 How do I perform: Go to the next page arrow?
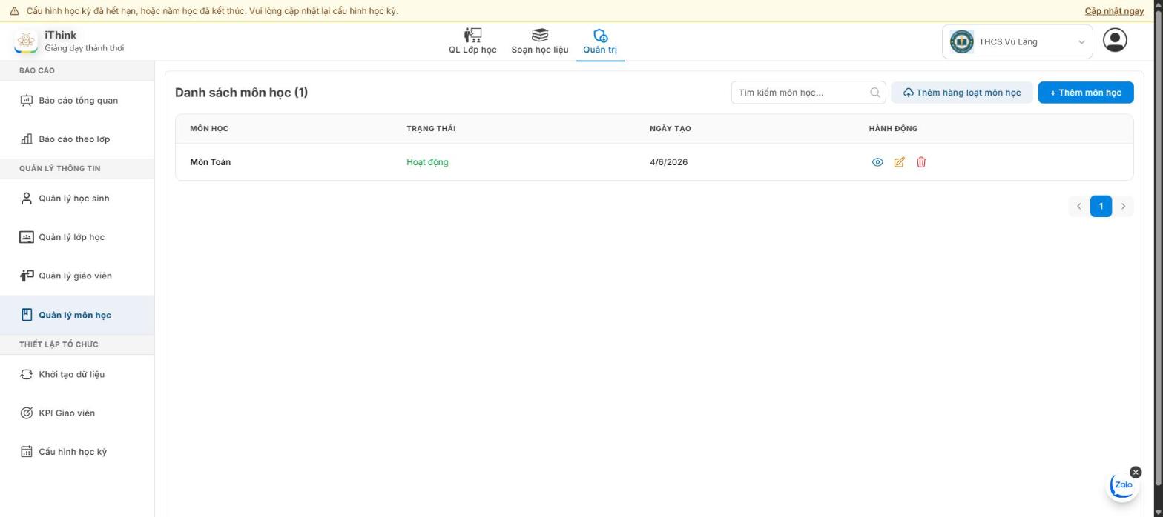1123,206
